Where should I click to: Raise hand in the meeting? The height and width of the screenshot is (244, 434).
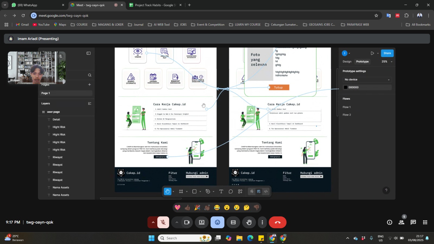tap(249, 222)
